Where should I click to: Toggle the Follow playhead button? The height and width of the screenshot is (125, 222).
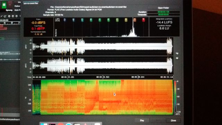[17, 6]
